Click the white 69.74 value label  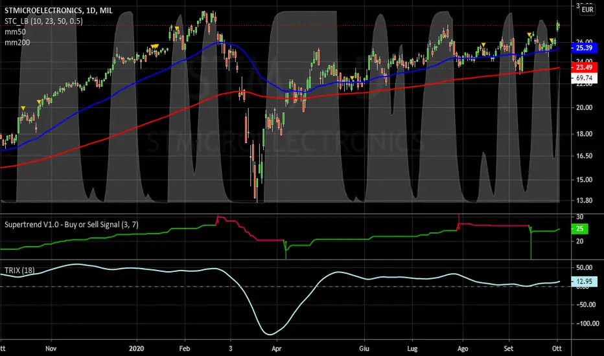[x=584, y=78]
